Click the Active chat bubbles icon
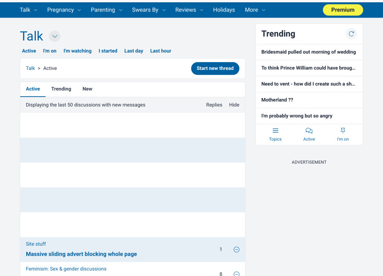The height and width of the screenshot is (276, 383). pos(309,131)
